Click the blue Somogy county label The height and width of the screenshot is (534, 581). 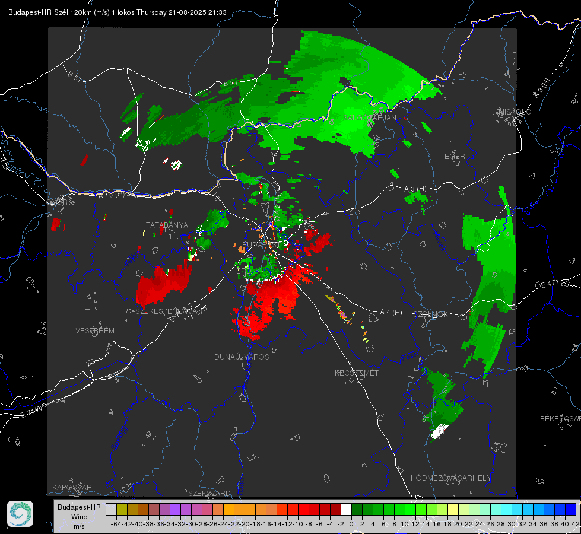(x=119, y=438)
